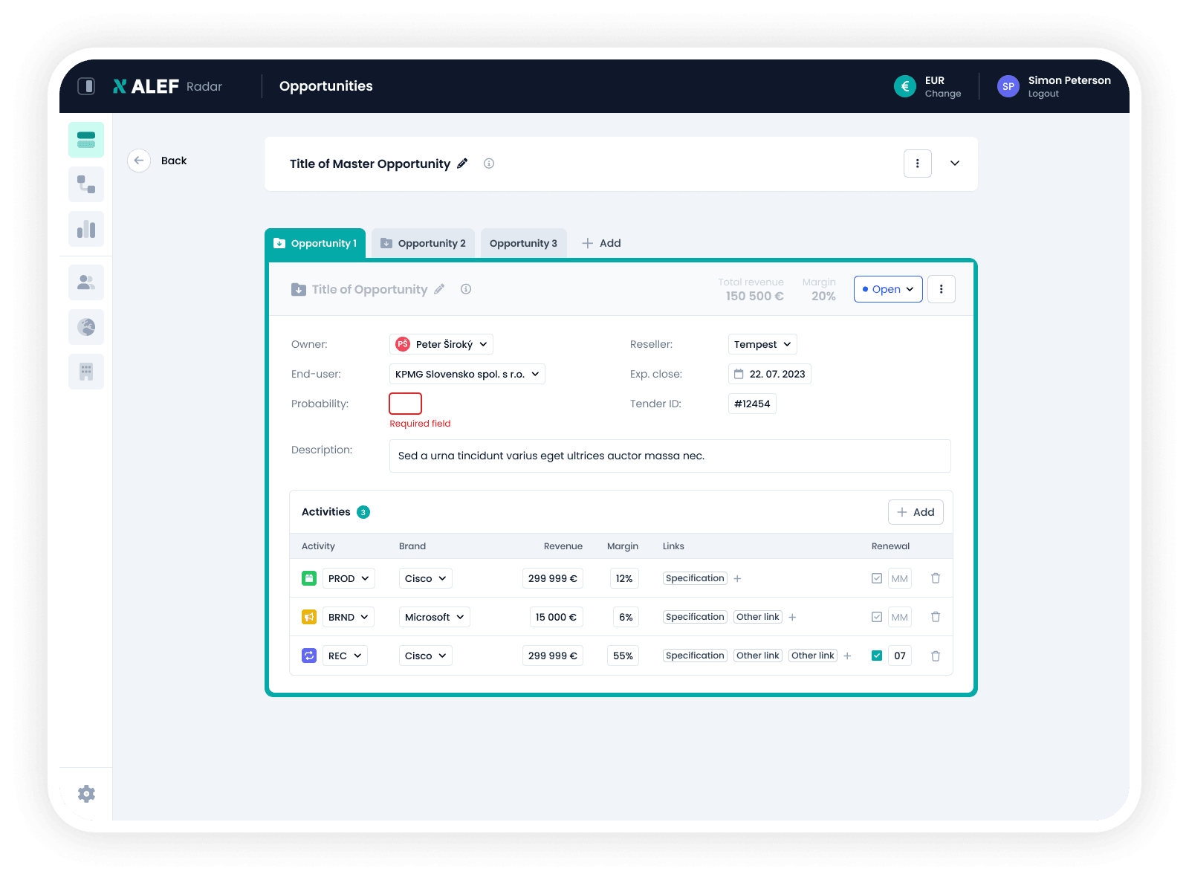Edit Title of Opportunity pencil icon
The width and height of the screenshot is (1189, 880).
coord(439,289)
